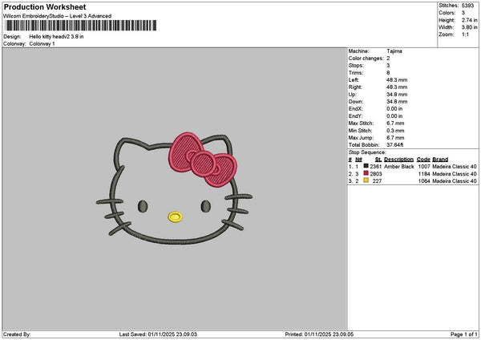Select the Stitches value '5393'
Image resolution: width=481 pixels, height=340 pixels.
[467, 6]
